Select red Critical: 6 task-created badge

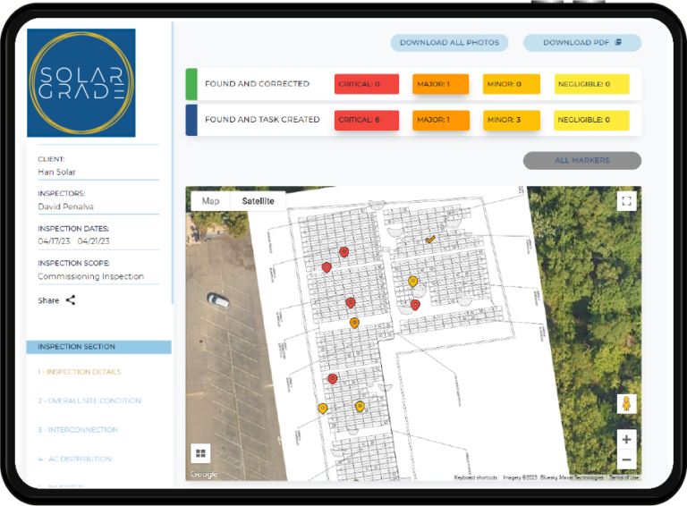367,120
